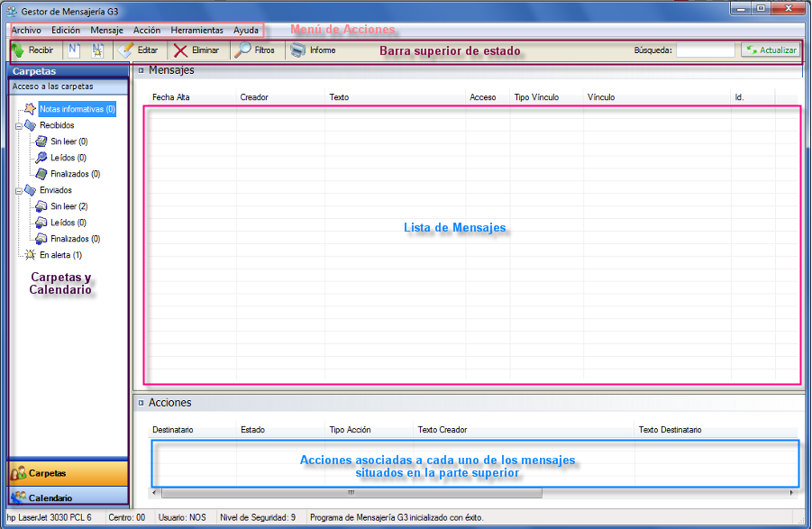Click the Informe printer button
This screenshot has width=812, height=529.
pos(314,50)
